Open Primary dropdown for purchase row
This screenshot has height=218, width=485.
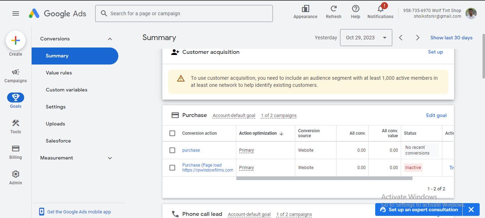[247, 150]
